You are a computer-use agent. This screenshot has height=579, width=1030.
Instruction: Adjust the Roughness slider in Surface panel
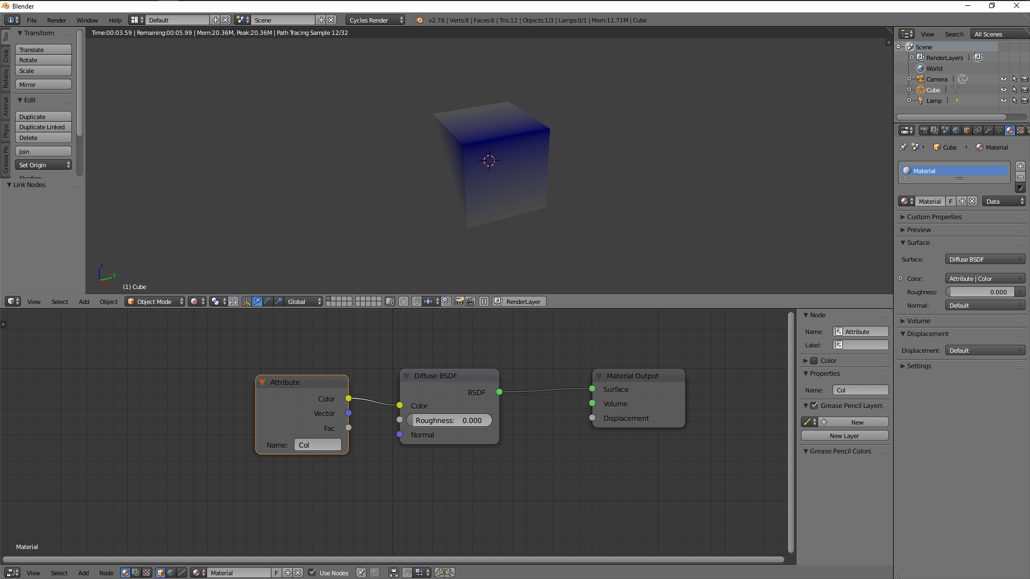[x=980, y=292]
